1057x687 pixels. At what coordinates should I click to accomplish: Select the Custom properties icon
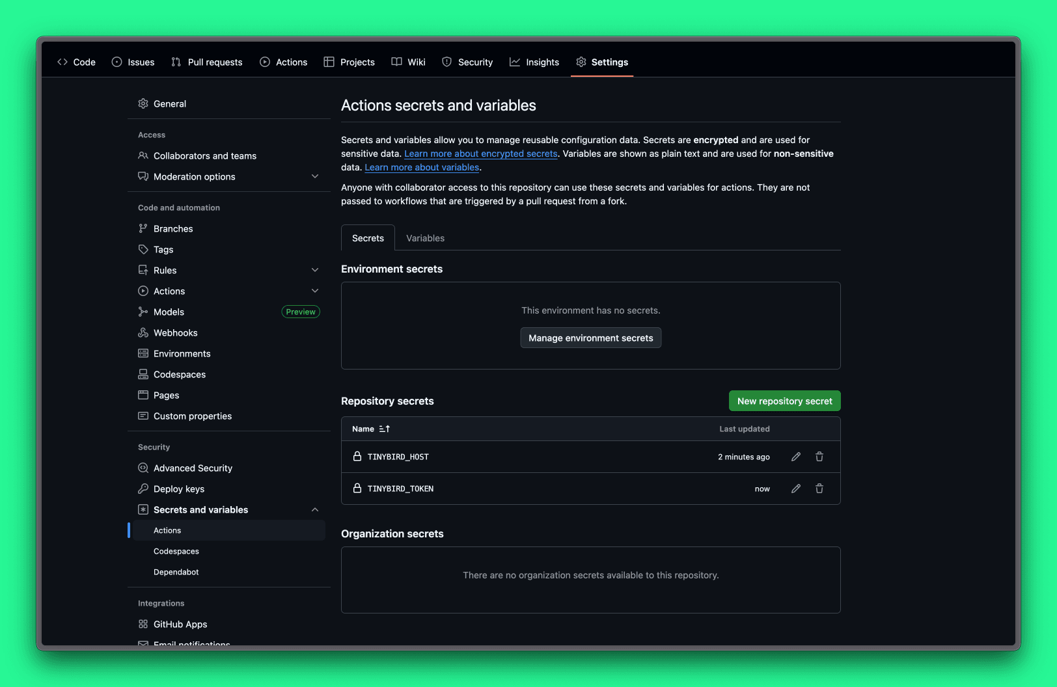[143, 416]
